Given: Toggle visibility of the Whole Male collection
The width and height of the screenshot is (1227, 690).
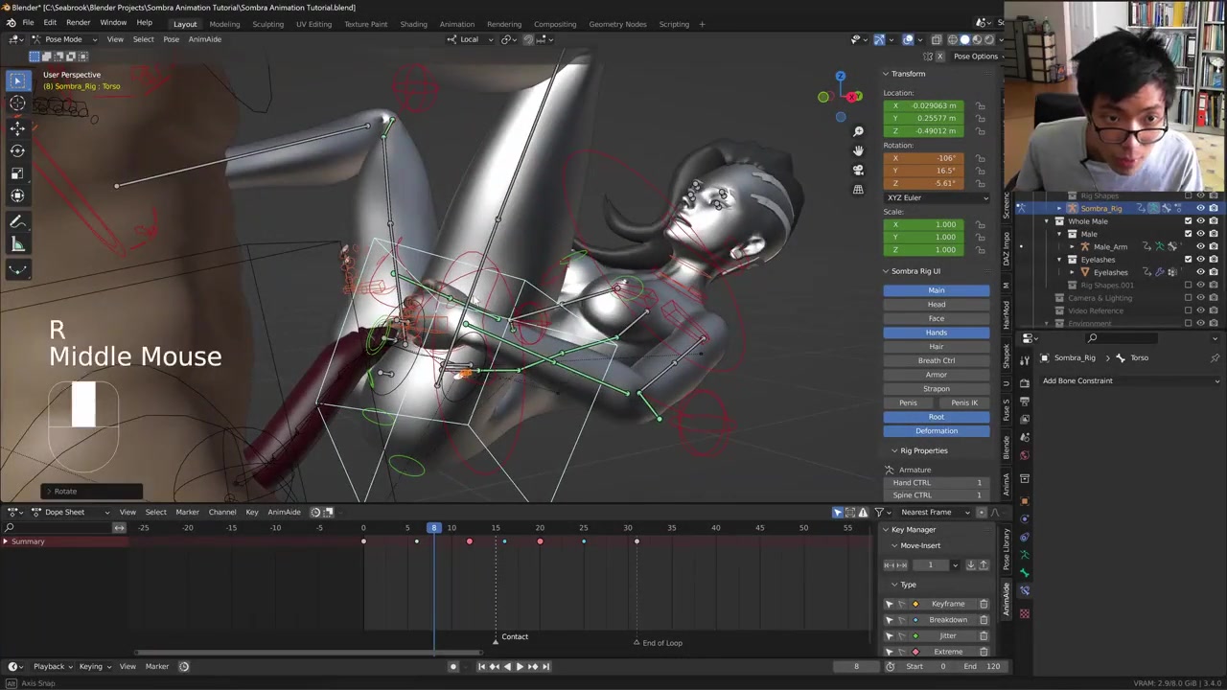Looking at the screenshot, I should (x=1200, y=221).
